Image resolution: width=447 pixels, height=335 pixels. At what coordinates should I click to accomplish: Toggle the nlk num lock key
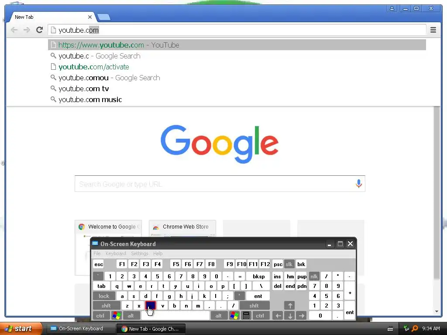[314, 276]
